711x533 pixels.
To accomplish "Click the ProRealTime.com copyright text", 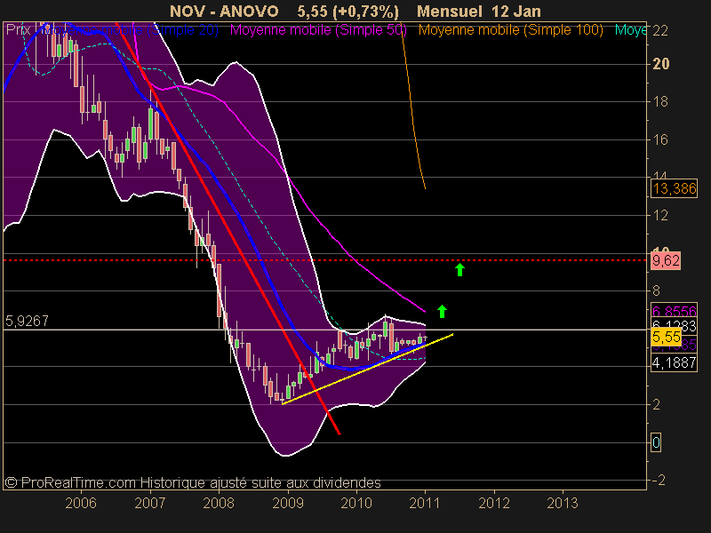I will 193,482.
